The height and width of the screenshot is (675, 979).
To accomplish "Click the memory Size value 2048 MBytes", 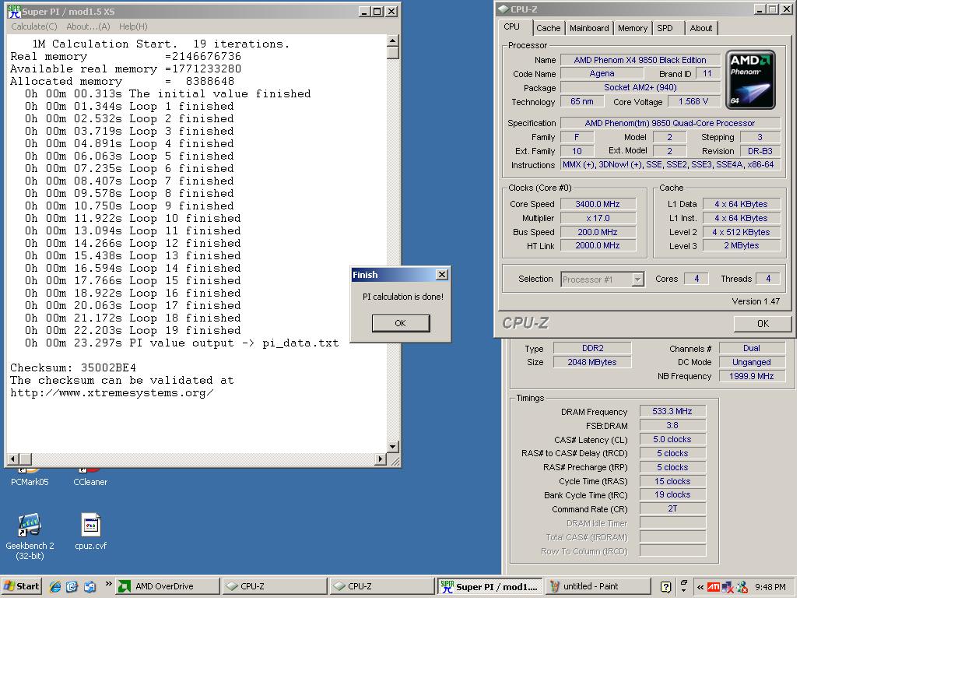I will point(592,362).
